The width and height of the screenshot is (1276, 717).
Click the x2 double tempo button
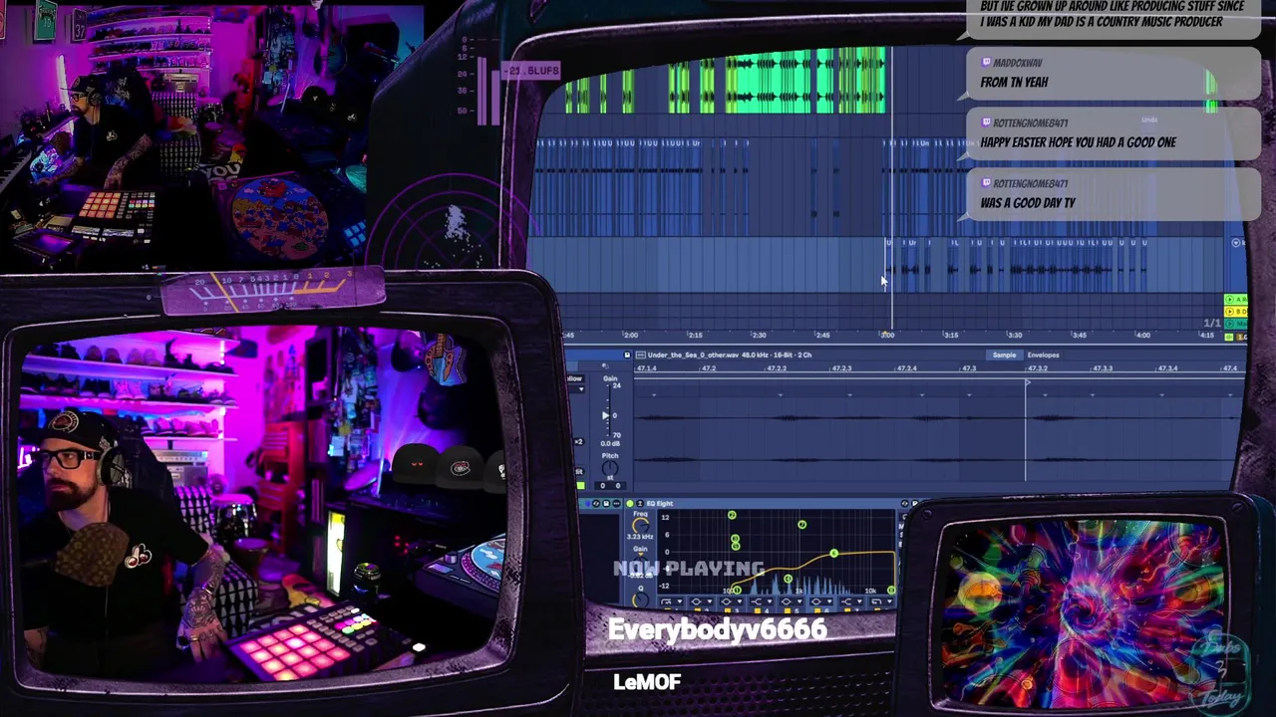tap(578, 442)
